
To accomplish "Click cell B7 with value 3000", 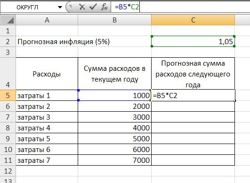I will pos(114,117).
